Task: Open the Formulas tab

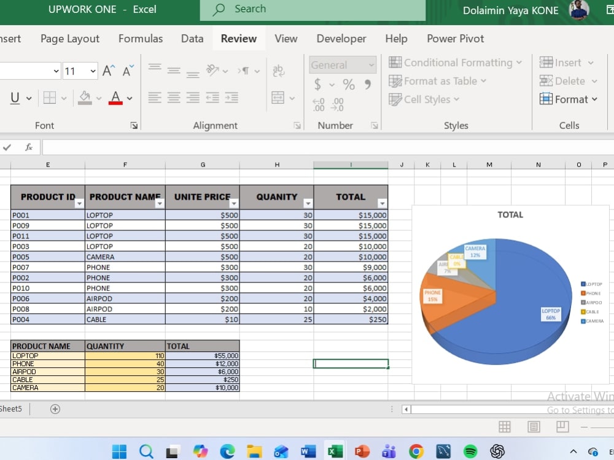Action: [x=141, y=39]
